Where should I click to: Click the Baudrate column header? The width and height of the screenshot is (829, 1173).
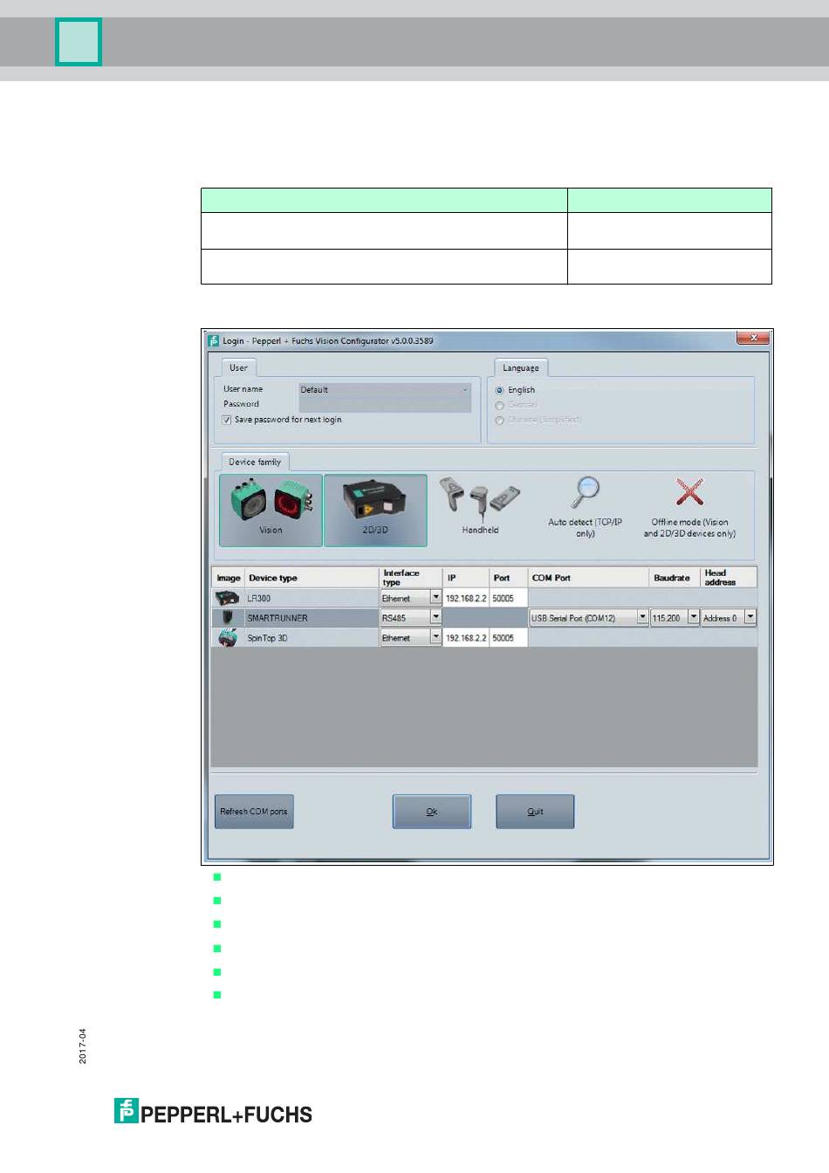tap(675, 578)
